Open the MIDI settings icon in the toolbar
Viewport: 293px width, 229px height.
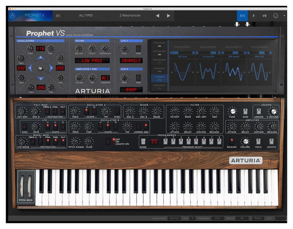pos(276,16)
